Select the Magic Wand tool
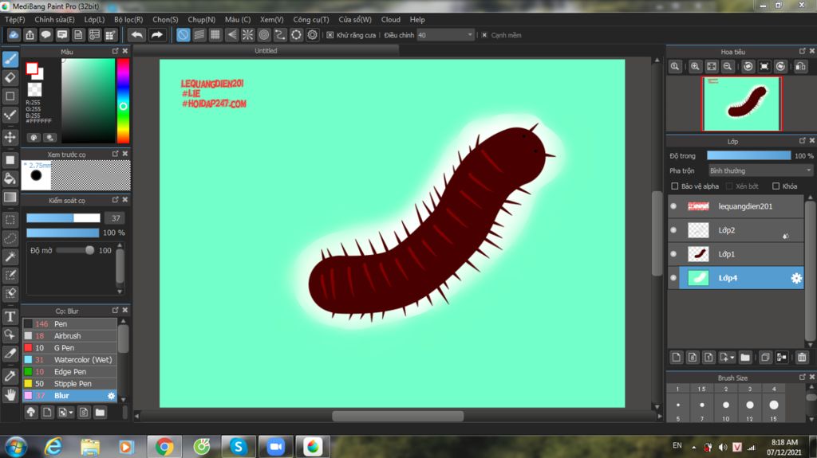 (10, 256)
